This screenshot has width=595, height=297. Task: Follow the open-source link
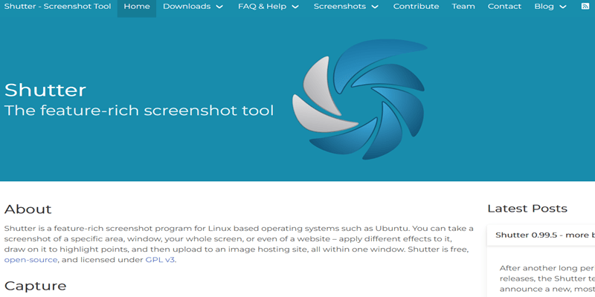click(x=30, y=260)
